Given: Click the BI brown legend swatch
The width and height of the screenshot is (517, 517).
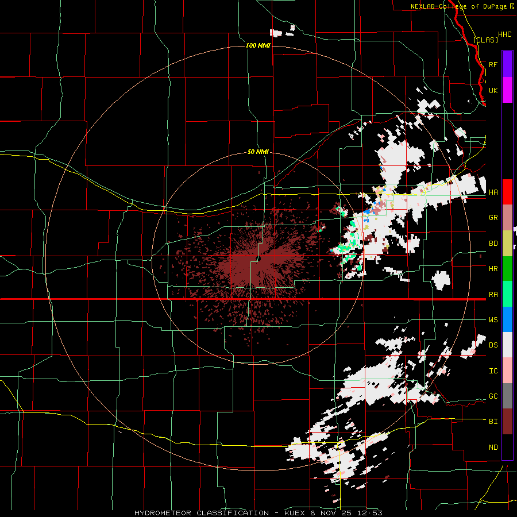Looking at the screenshot, I should coord(507,422).
